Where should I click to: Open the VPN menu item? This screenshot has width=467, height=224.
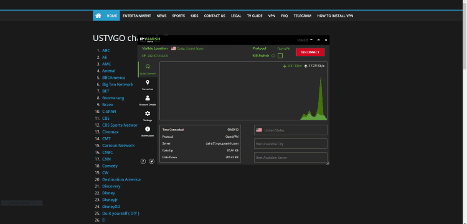tap(271, 16)
